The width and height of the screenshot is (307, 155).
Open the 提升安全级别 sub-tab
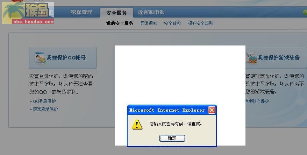200,23
